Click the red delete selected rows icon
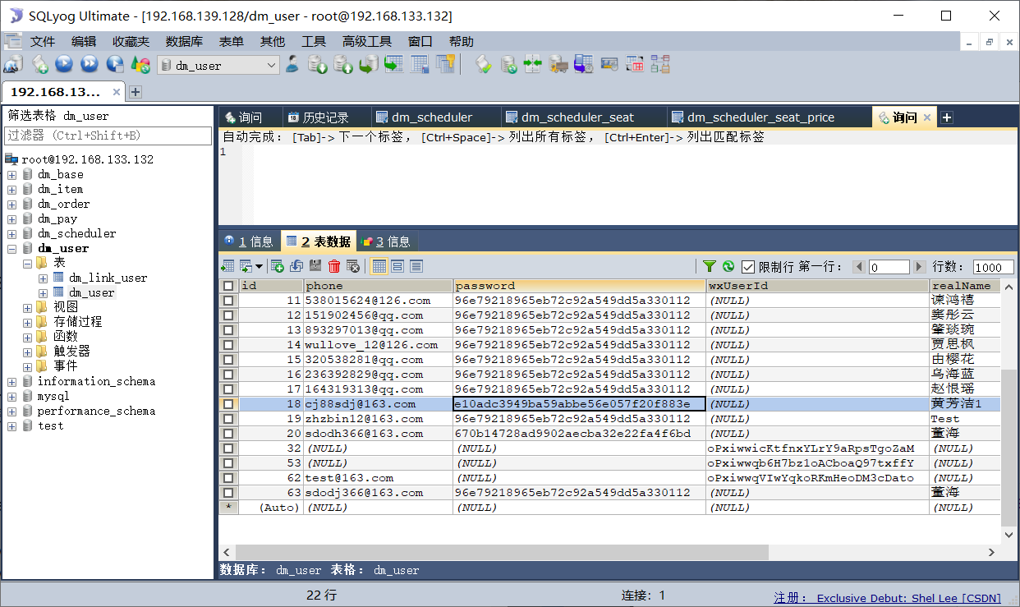The height and width of the screenshot is (607, 1020). pos(334,266)
